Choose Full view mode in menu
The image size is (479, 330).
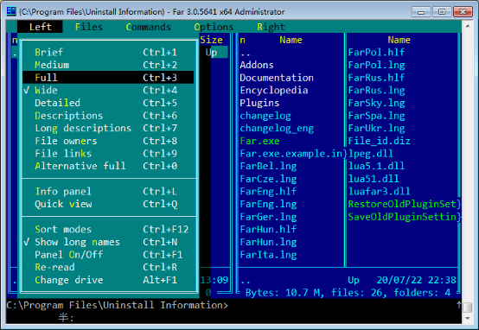coord(108,78)
